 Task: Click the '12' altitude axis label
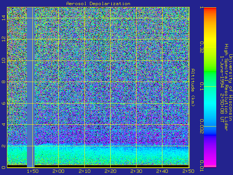coord(4,39)
